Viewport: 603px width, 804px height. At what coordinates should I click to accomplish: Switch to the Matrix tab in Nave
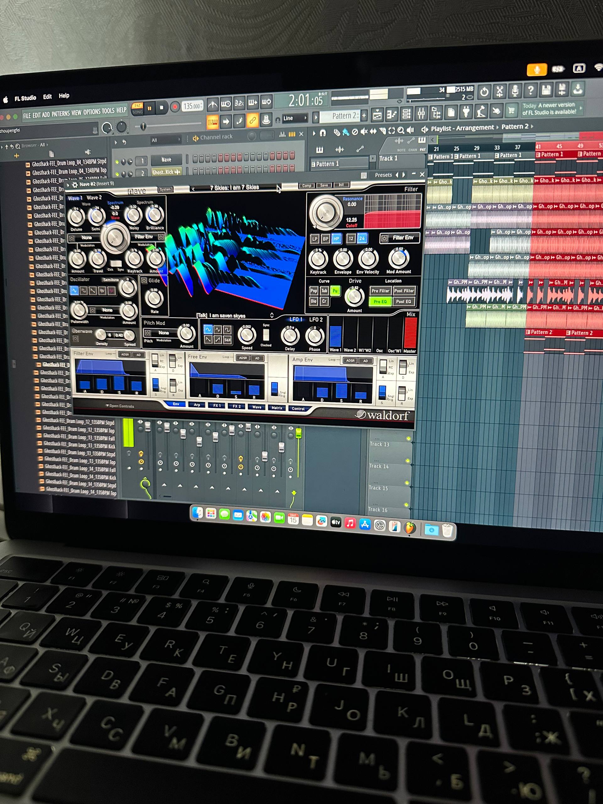pos(277,408)
